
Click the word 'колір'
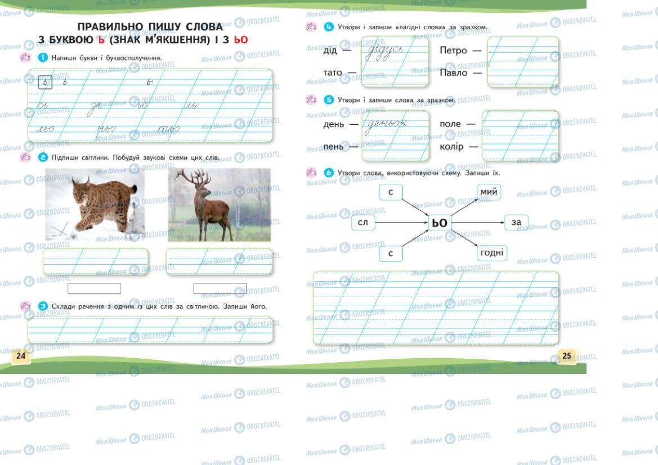(451, 147)
